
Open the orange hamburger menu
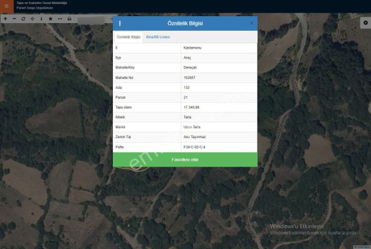[7, 5]
